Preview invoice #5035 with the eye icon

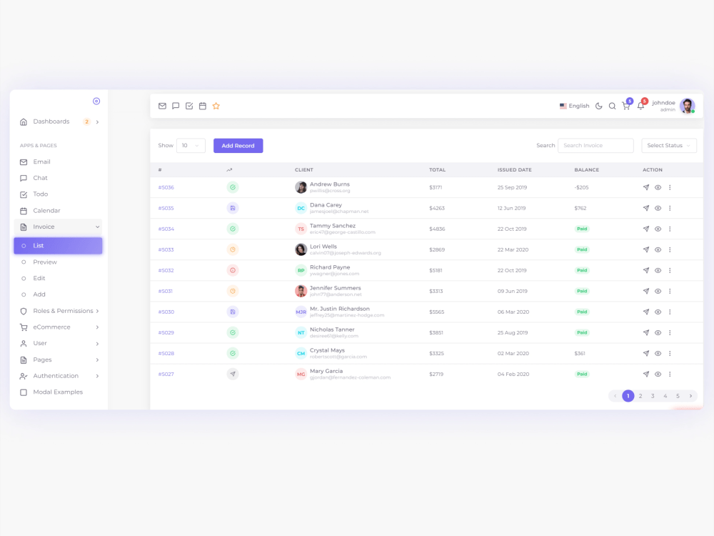(x=657, y=208)
